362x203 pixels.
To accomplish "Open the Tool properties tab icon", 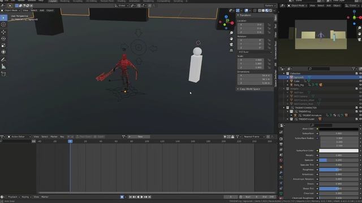I will coord(281,132).
